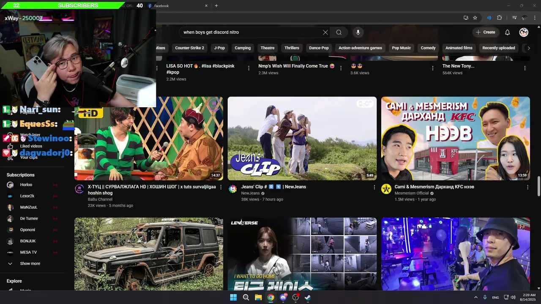Select the Animated films chip
This screenshot has width=541, height=304.
tap(459, 48)
